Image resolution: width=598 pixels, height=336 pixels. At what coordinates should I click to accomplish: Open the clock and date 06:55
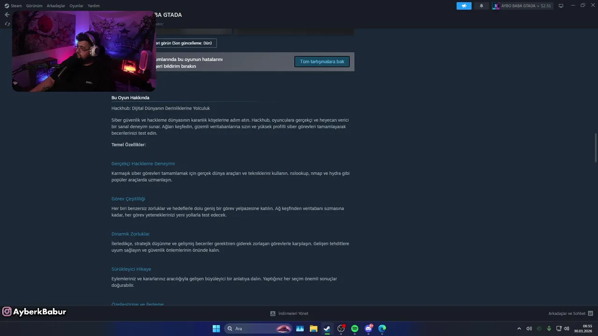coord(584,329)
